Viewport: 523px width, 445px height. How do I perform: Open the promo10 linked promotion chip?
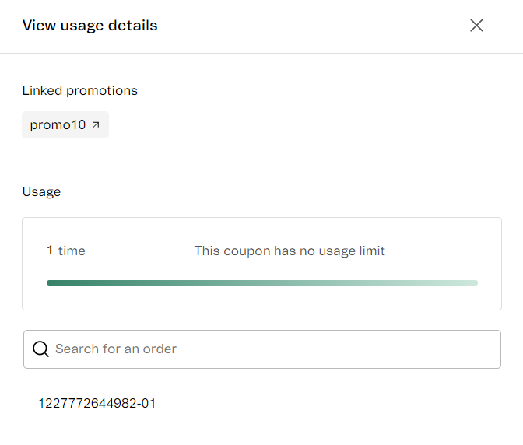(65, 124)
